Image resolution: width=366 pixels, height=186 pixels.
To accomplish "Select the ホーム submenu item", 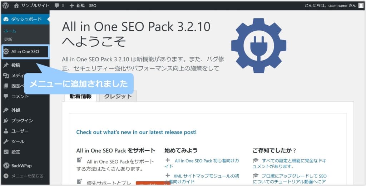I will click(x=10, y=31).
